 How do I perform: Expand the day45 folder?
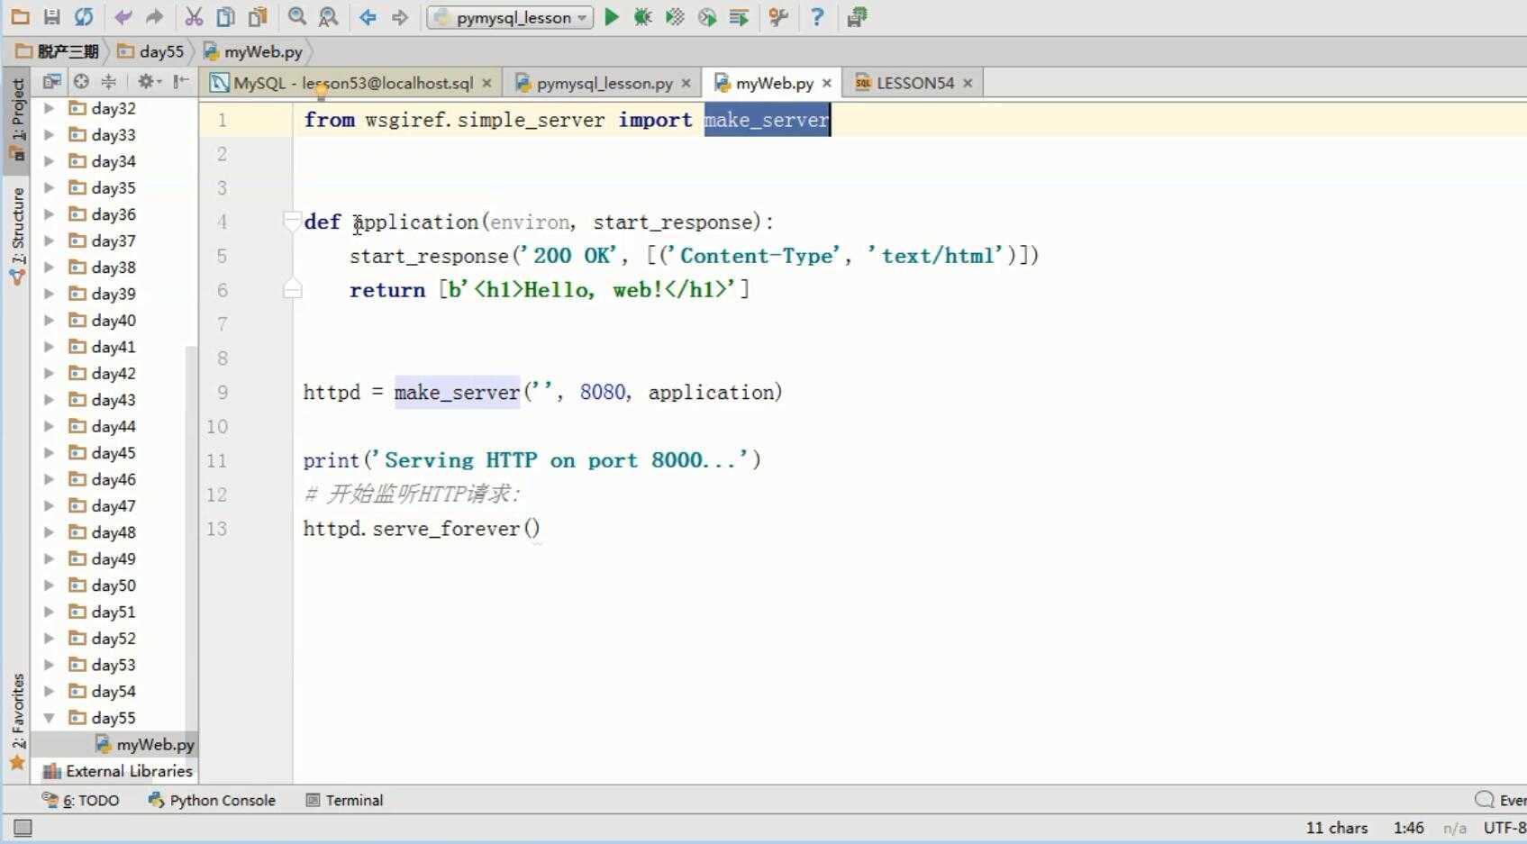pos(50,452)
